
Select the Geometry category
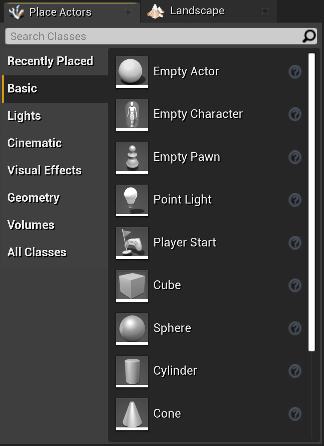[33, 198]
